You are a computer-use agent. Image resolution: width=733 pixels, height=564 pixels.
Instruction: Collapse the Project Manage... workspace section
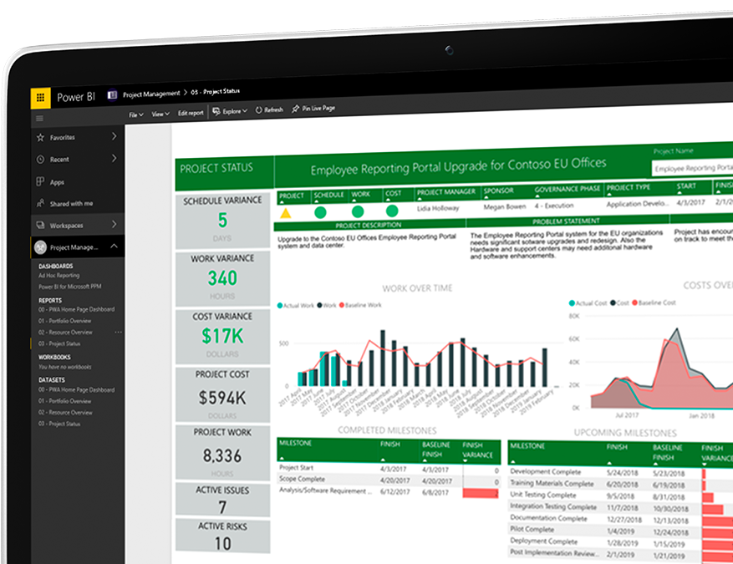click(114, 246)
